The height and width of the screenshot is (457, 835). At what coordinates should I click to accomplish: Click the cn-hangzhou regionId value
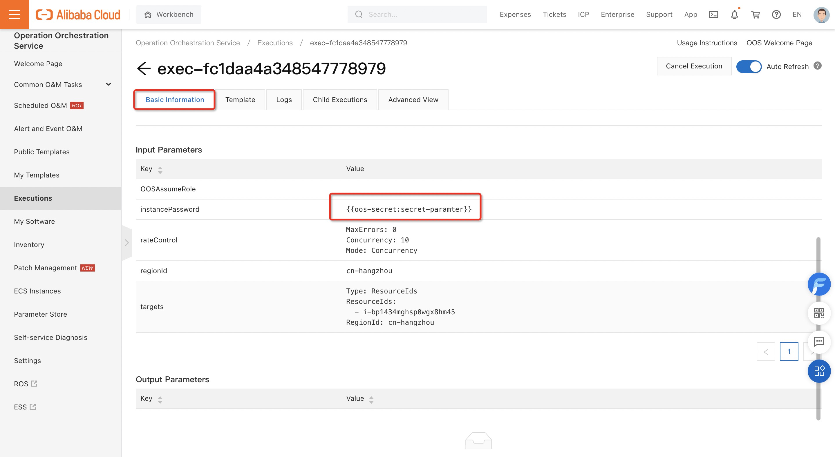(369, 271)
